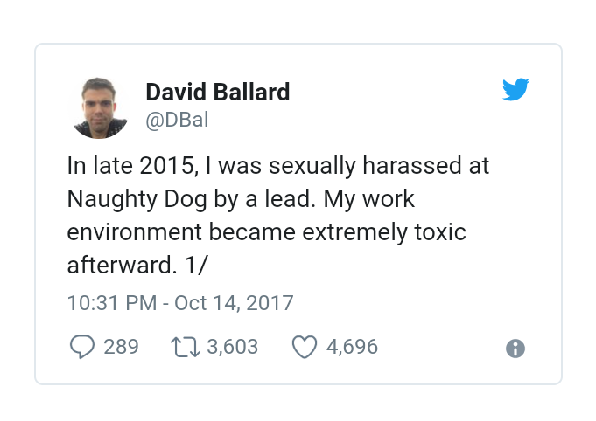596x421 pixels.
Task: Click the David Ballard display name
Action: tap(218, 93)
